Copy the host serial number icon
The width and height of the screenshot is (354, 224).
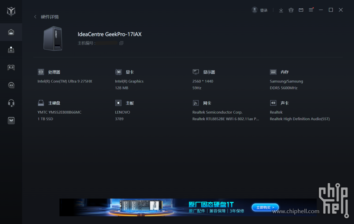tap(121, 43)
